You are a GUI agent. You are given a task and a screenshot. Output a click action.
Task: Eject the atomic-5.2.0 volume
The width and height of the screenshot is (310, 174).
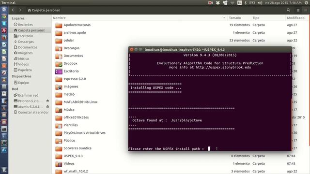coord(47,106)
